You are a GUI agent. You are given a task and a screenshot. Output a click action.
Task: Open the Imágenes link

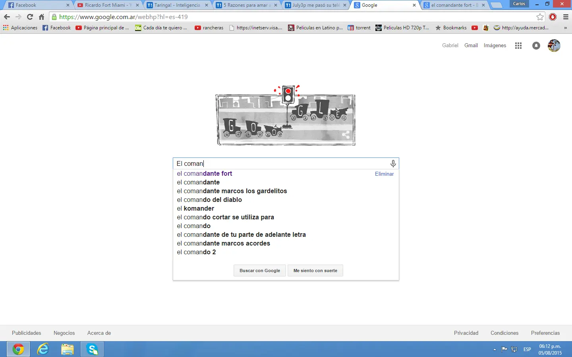coord(495,46)
